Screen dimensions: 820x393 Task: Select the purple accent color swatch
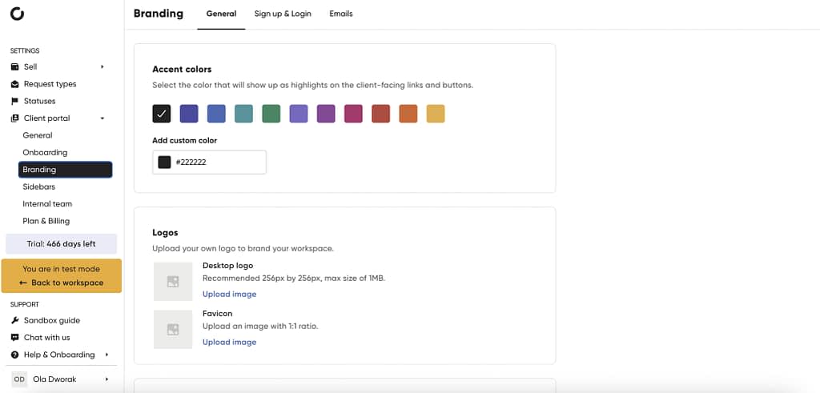click(326, 114)
